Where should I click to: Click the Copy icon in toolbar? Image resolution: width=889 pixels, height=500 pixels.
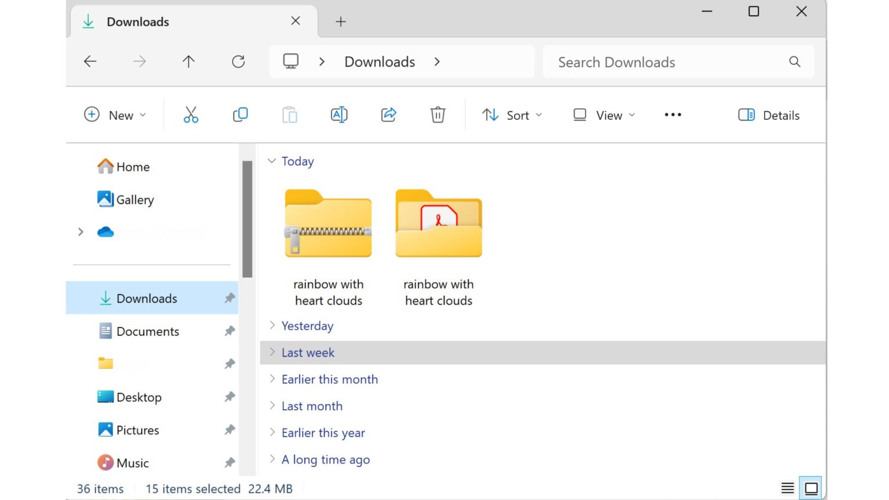(240, 115)
